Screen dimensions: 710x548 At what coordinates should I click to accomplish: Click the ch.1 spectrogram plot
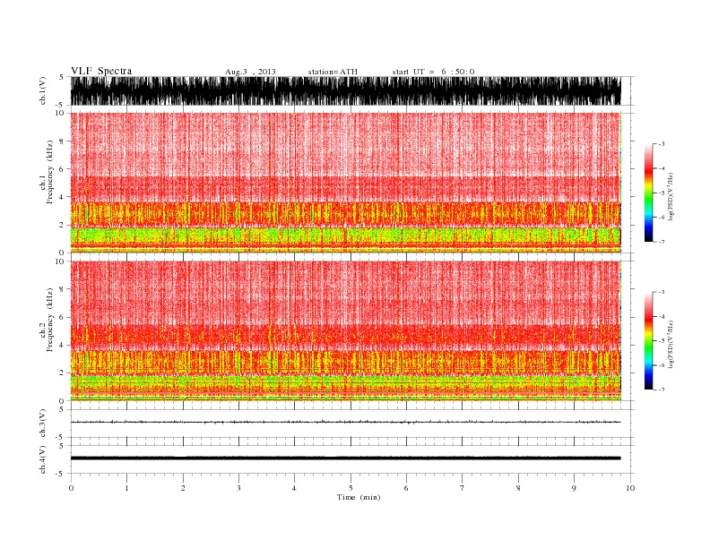(x=345, y=183)
